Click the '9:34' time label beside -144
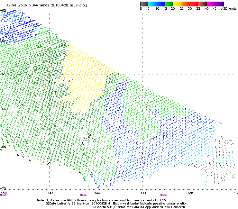 pyautogui.click(x=84, y=195)
